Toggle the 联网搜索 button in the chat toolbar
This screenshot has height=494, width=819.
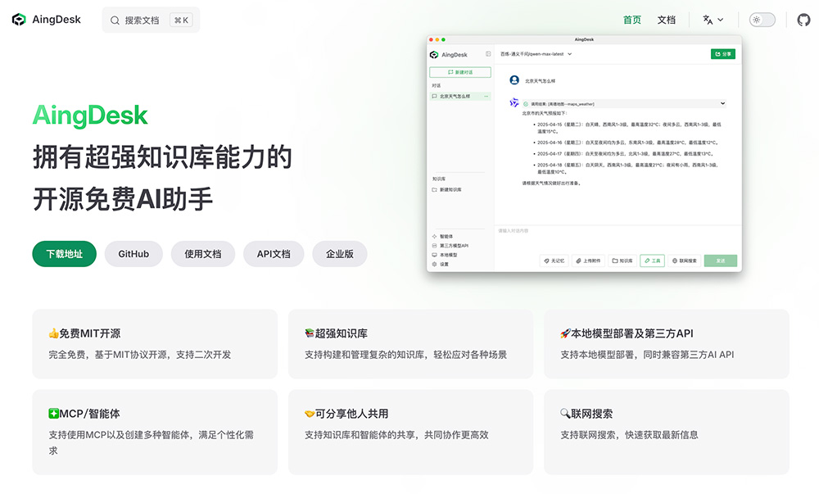[685, 261]
